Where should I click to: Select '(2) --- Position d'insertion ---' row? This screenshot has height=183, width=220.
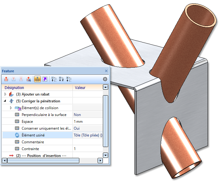[x=52, y=155]
